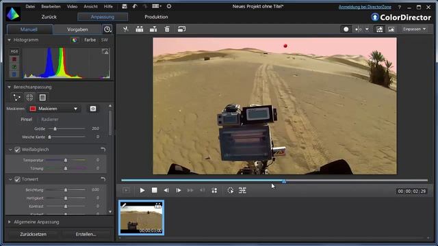
Task: Click the mask options icon
Action: [93, 109]
